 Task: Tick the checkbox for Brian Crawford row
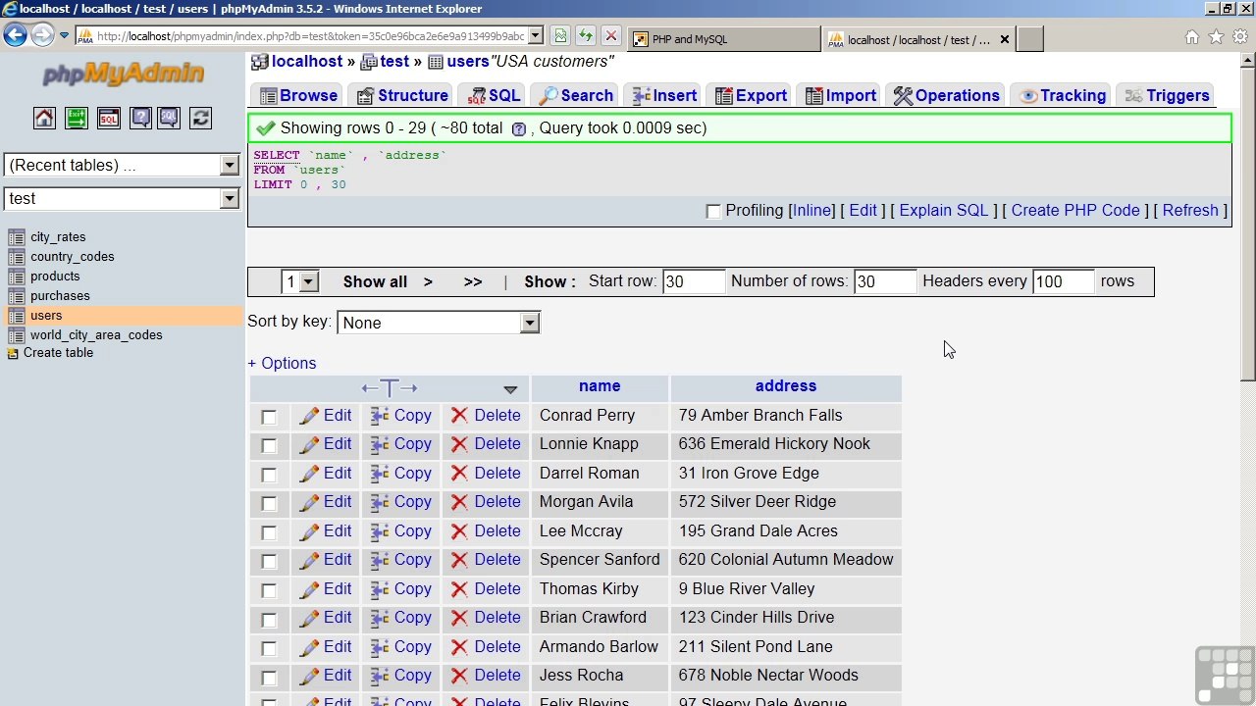269,619
